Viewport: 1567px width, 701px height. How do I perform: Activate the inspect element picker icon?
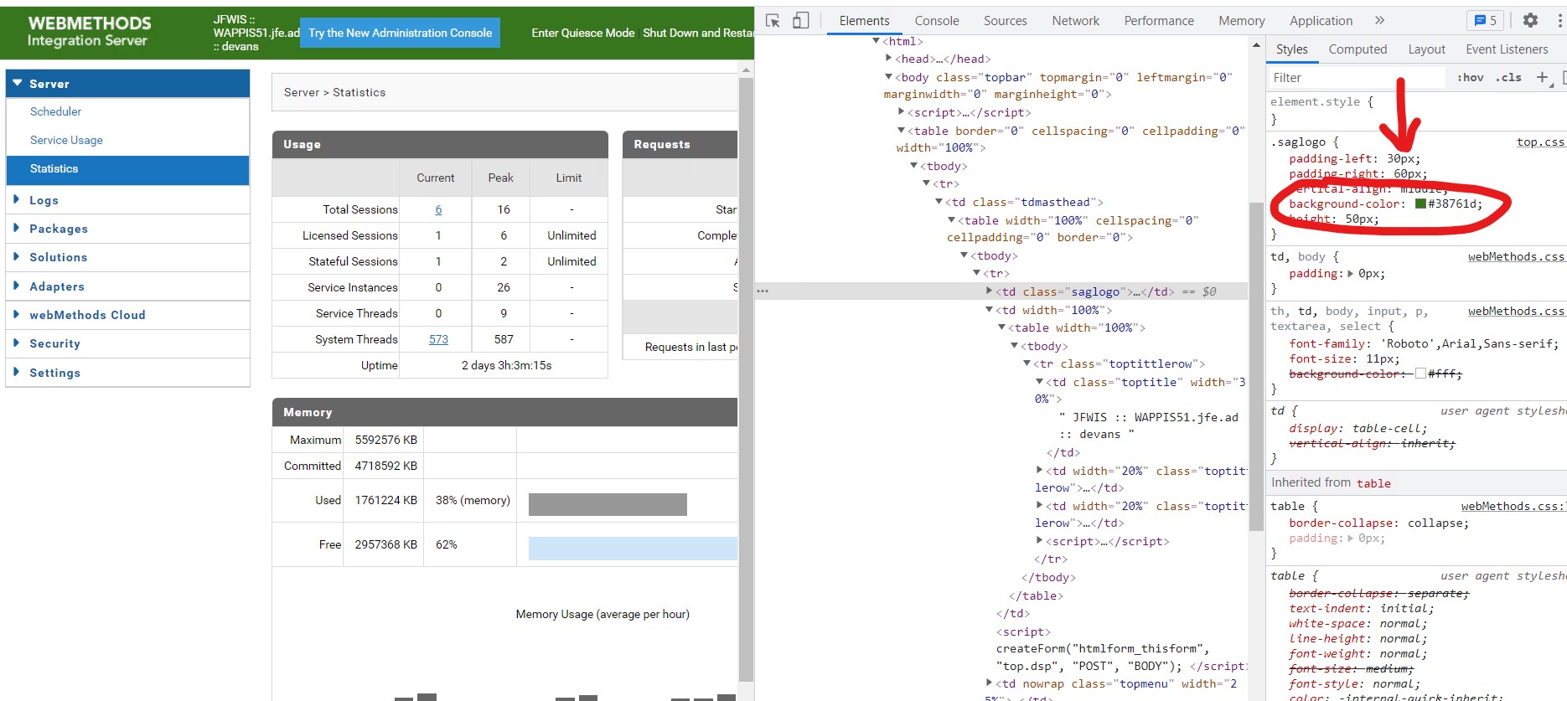(773, 21)
